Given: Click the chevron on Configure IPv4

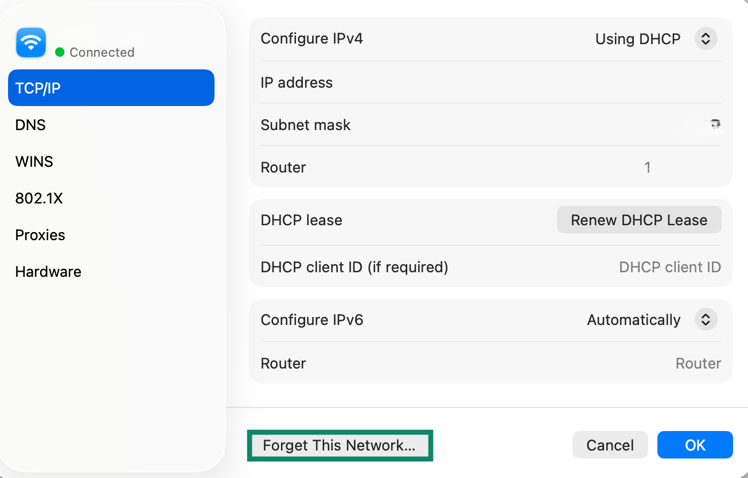Looking at the screenshot, I should coord(706,38).
